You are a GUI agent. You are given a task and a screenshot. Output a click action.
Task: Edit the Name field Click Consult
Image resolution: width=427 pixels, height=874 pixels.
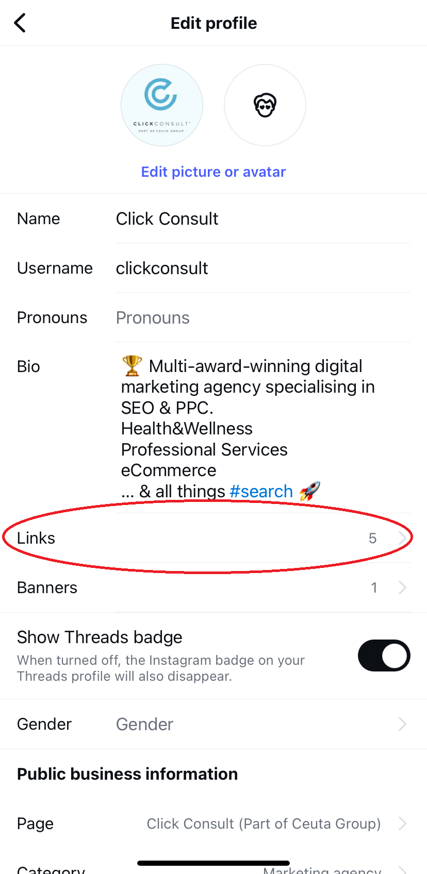167,218
